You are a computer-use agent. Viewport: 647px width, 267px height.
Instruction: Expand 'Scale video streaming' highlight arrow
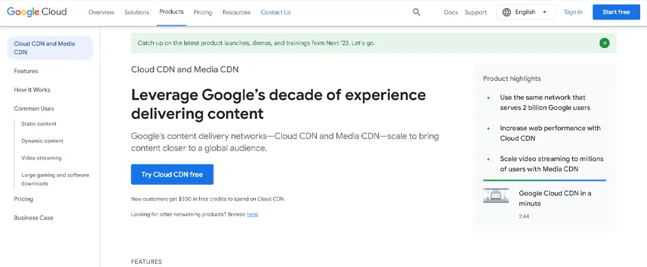(x=488, y=159)
